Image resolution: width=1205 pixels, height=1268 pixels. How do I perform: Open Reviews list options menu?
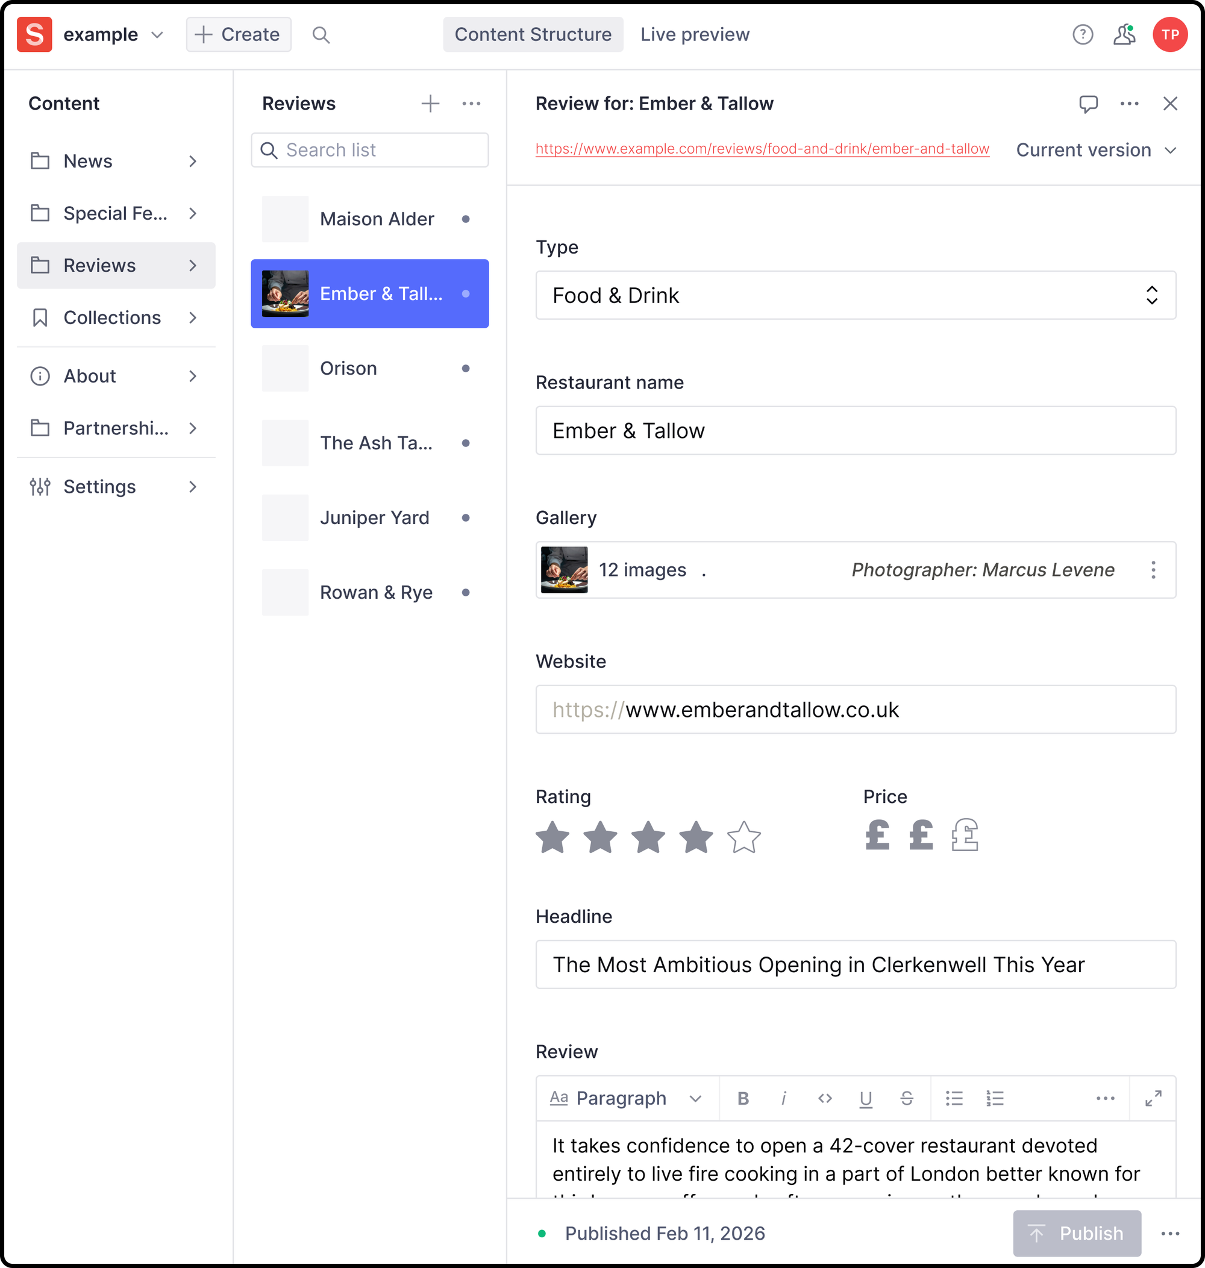pos(471,104)
